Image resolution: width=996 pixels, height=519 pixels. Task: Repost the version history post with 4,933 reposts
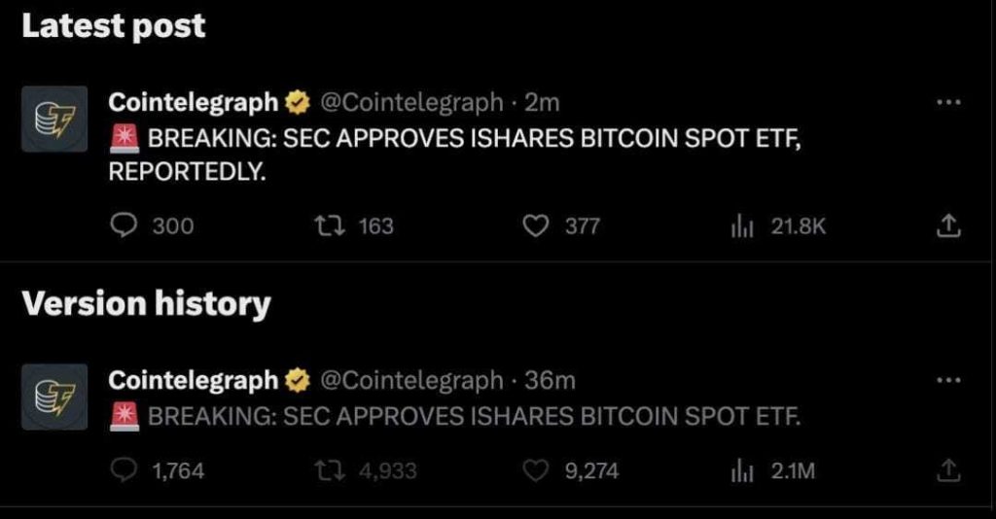click(x=327, y=471)
